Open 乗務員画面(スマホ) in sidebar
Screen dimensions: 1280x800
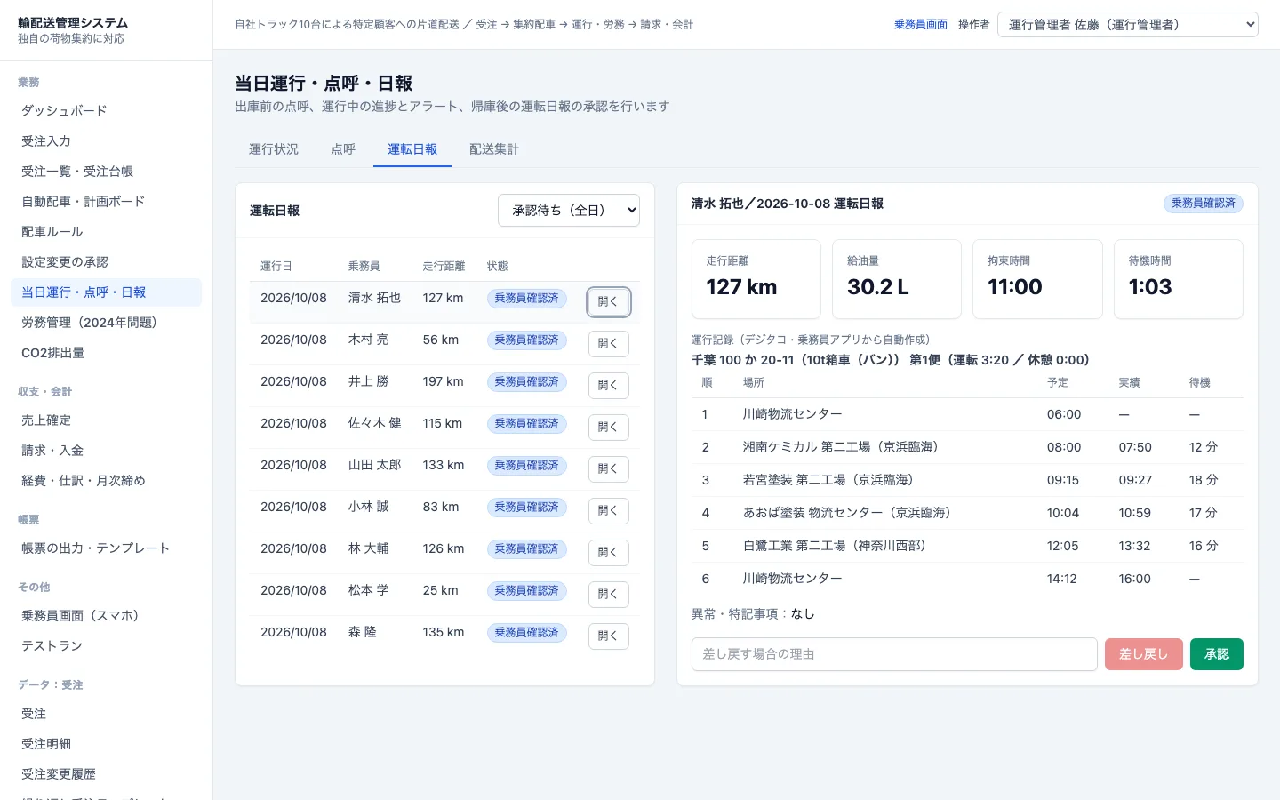[107, 616]
